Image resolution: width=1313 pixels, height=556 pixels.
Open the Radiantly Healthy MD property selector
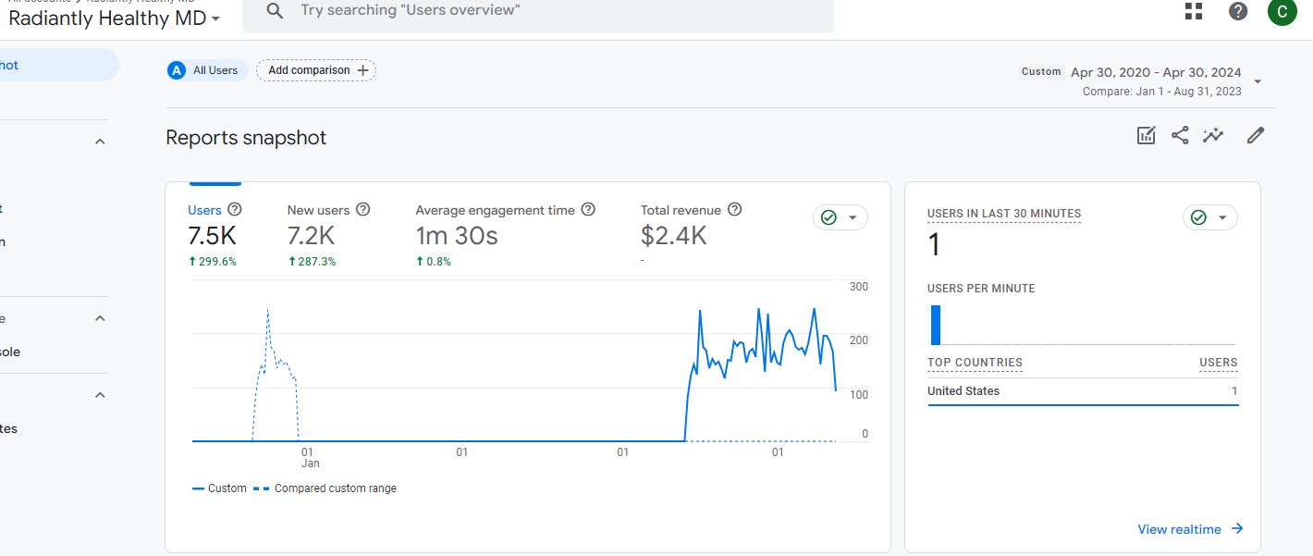pos(115,19)
